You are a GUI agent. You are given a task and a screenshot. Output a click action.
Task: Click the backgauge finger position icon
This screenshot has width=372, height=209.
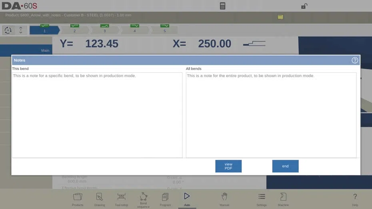[x=254, y=44]
